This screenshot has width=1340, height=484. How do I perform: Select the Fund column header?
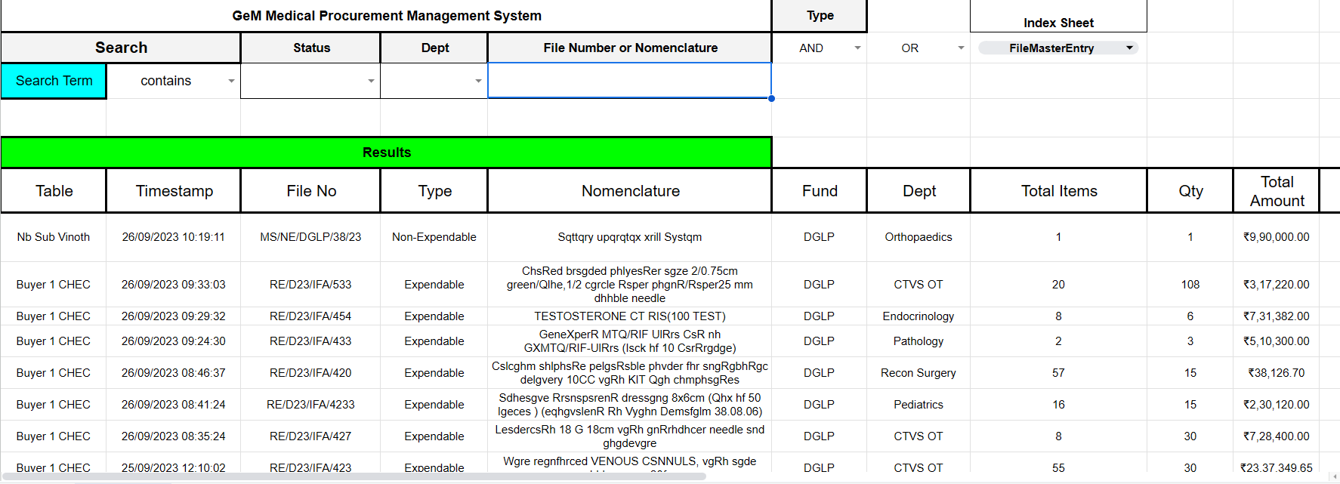click(x=820, y=191)
